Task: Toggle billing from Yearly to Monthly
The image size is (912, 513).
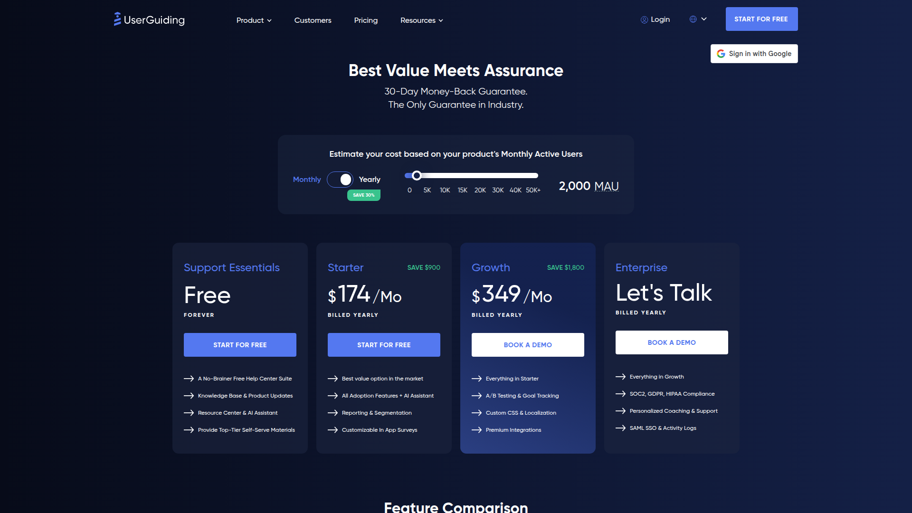Action: click(307, 180)
